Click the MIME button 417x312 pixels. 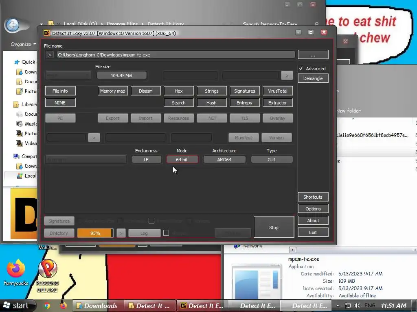(x=60, y=103)
